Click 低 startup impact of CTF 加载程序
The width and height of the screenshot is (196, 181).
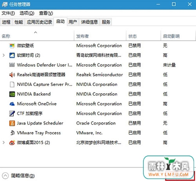click(165, 113)
